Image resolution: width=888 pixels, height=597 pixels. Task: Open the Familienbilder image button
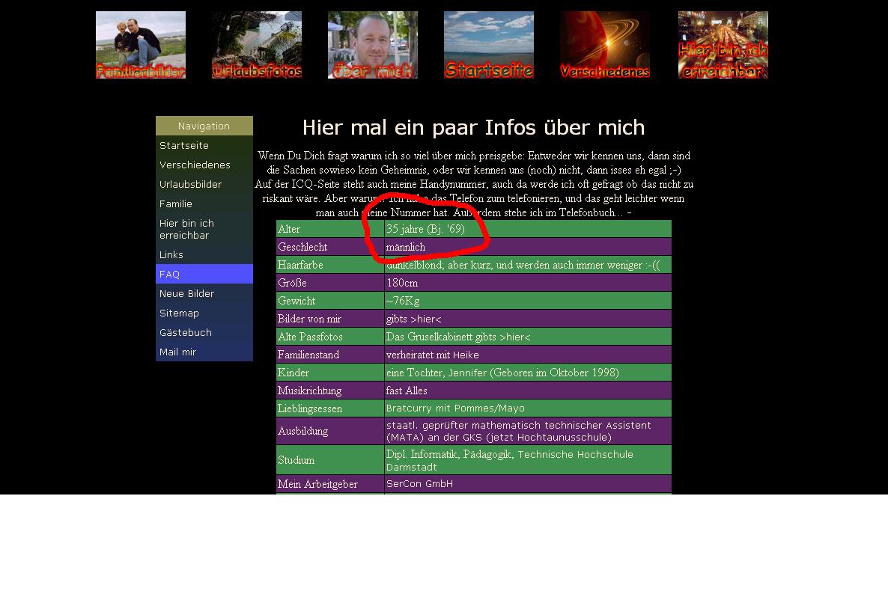(x=141, y=45)
